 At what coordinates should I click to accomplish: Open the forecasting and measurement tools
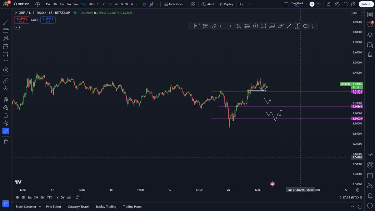coord(6,46)
